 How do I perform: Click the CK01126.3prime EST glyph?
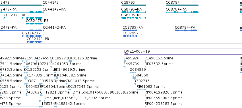pos(70,61)
